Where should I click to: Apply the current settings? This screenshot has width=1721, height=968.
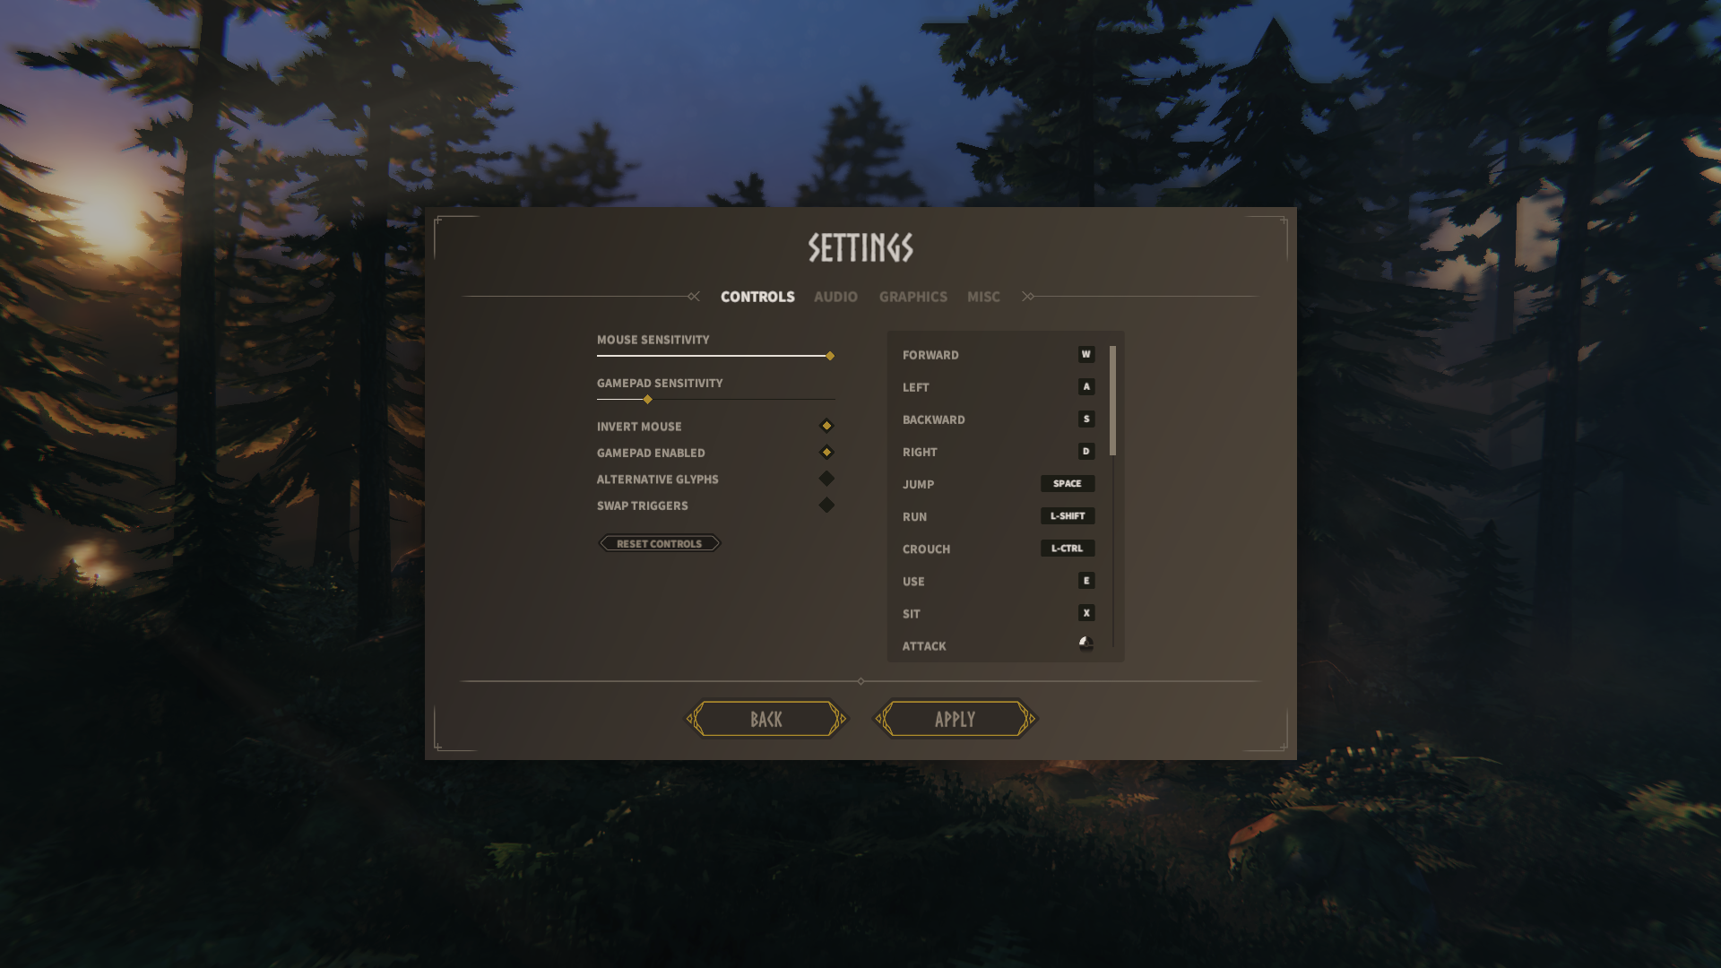coord(956,718)
